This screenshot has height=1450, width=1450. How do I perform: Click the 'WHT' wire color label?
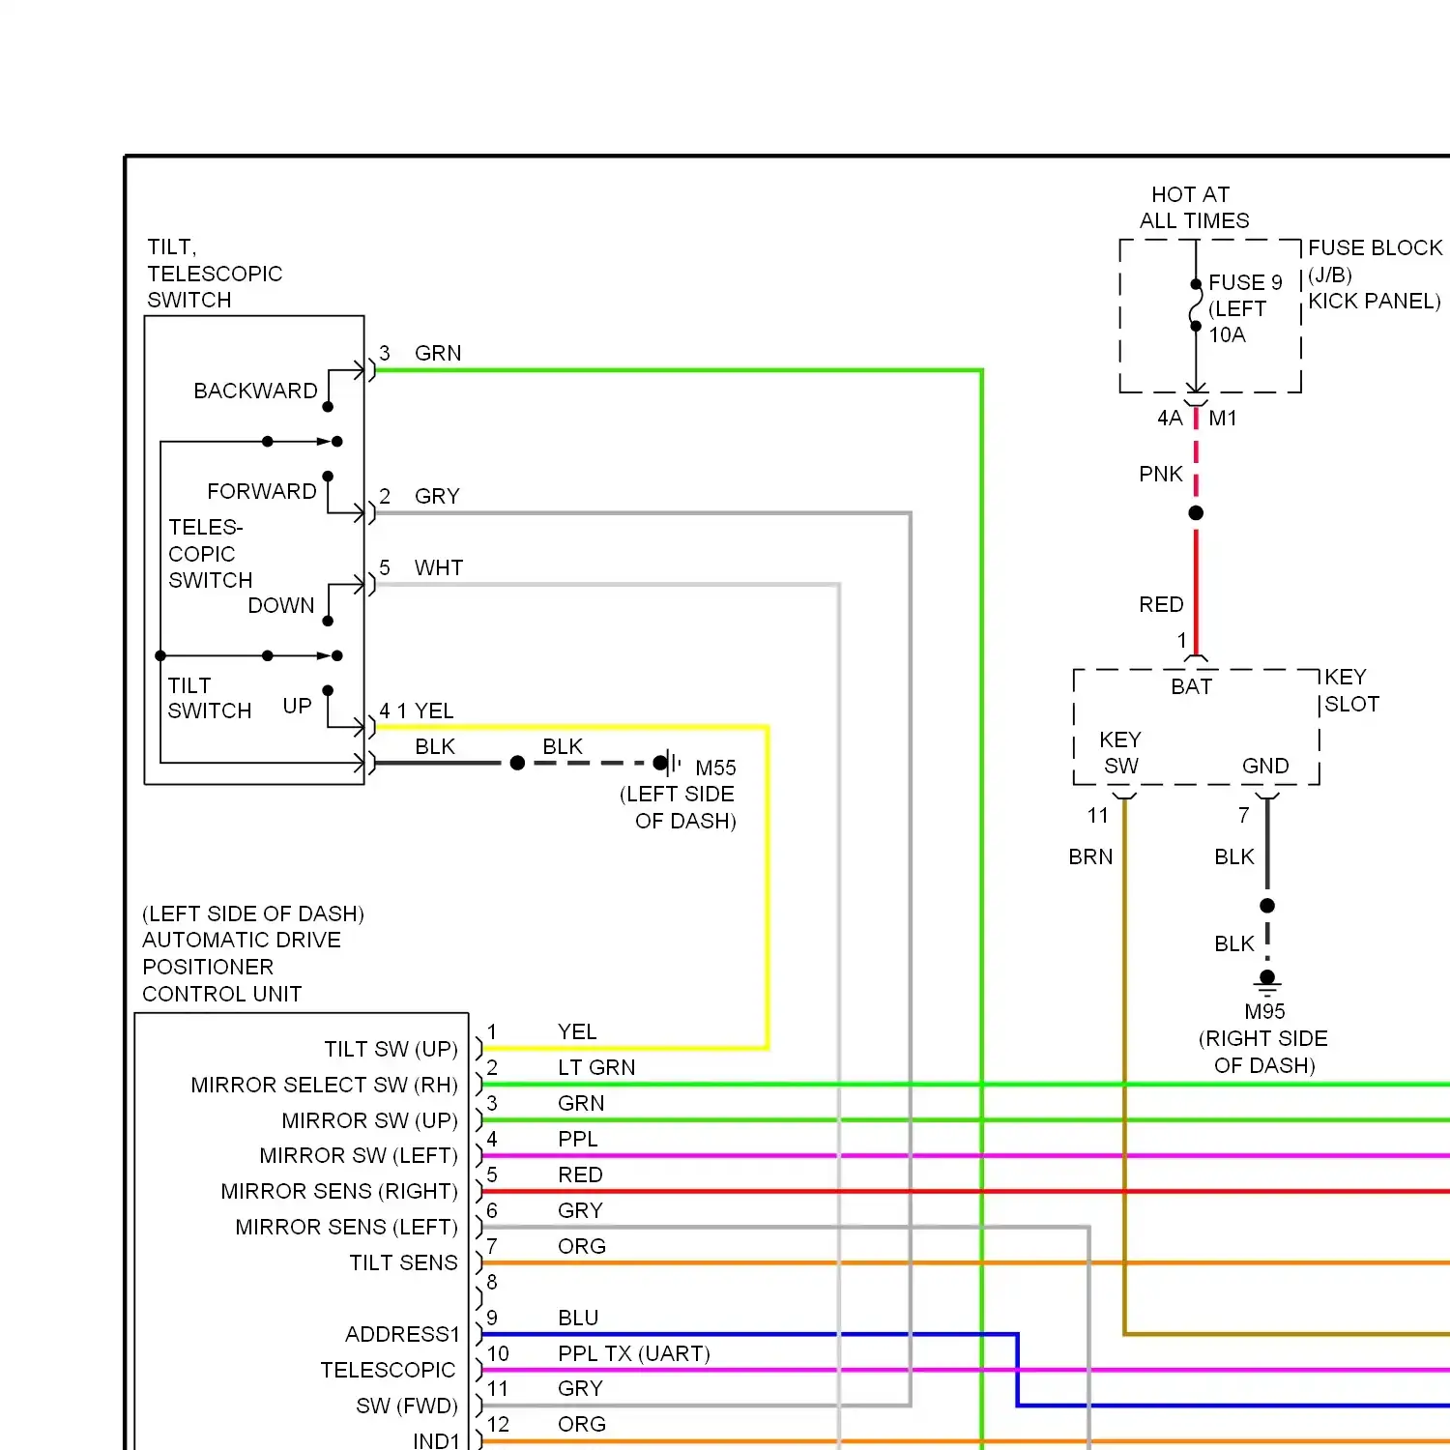tap(439, 567)
